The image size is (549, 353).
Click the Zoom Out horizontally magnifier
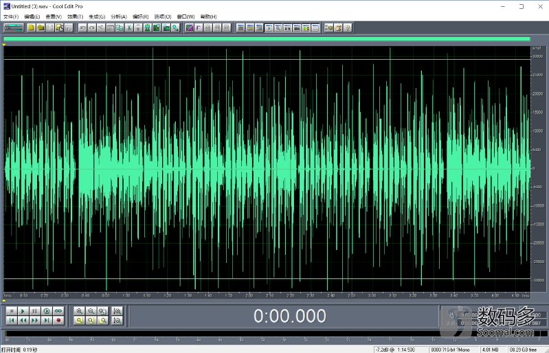pyautogui.click(x=91, y=311)
